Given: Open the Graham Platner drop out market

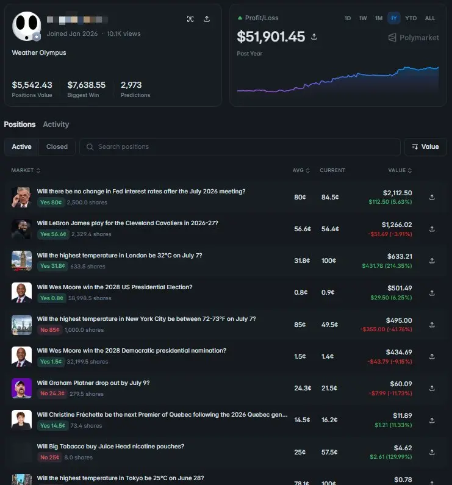Looking at the screenshot, I should (93, 383).
